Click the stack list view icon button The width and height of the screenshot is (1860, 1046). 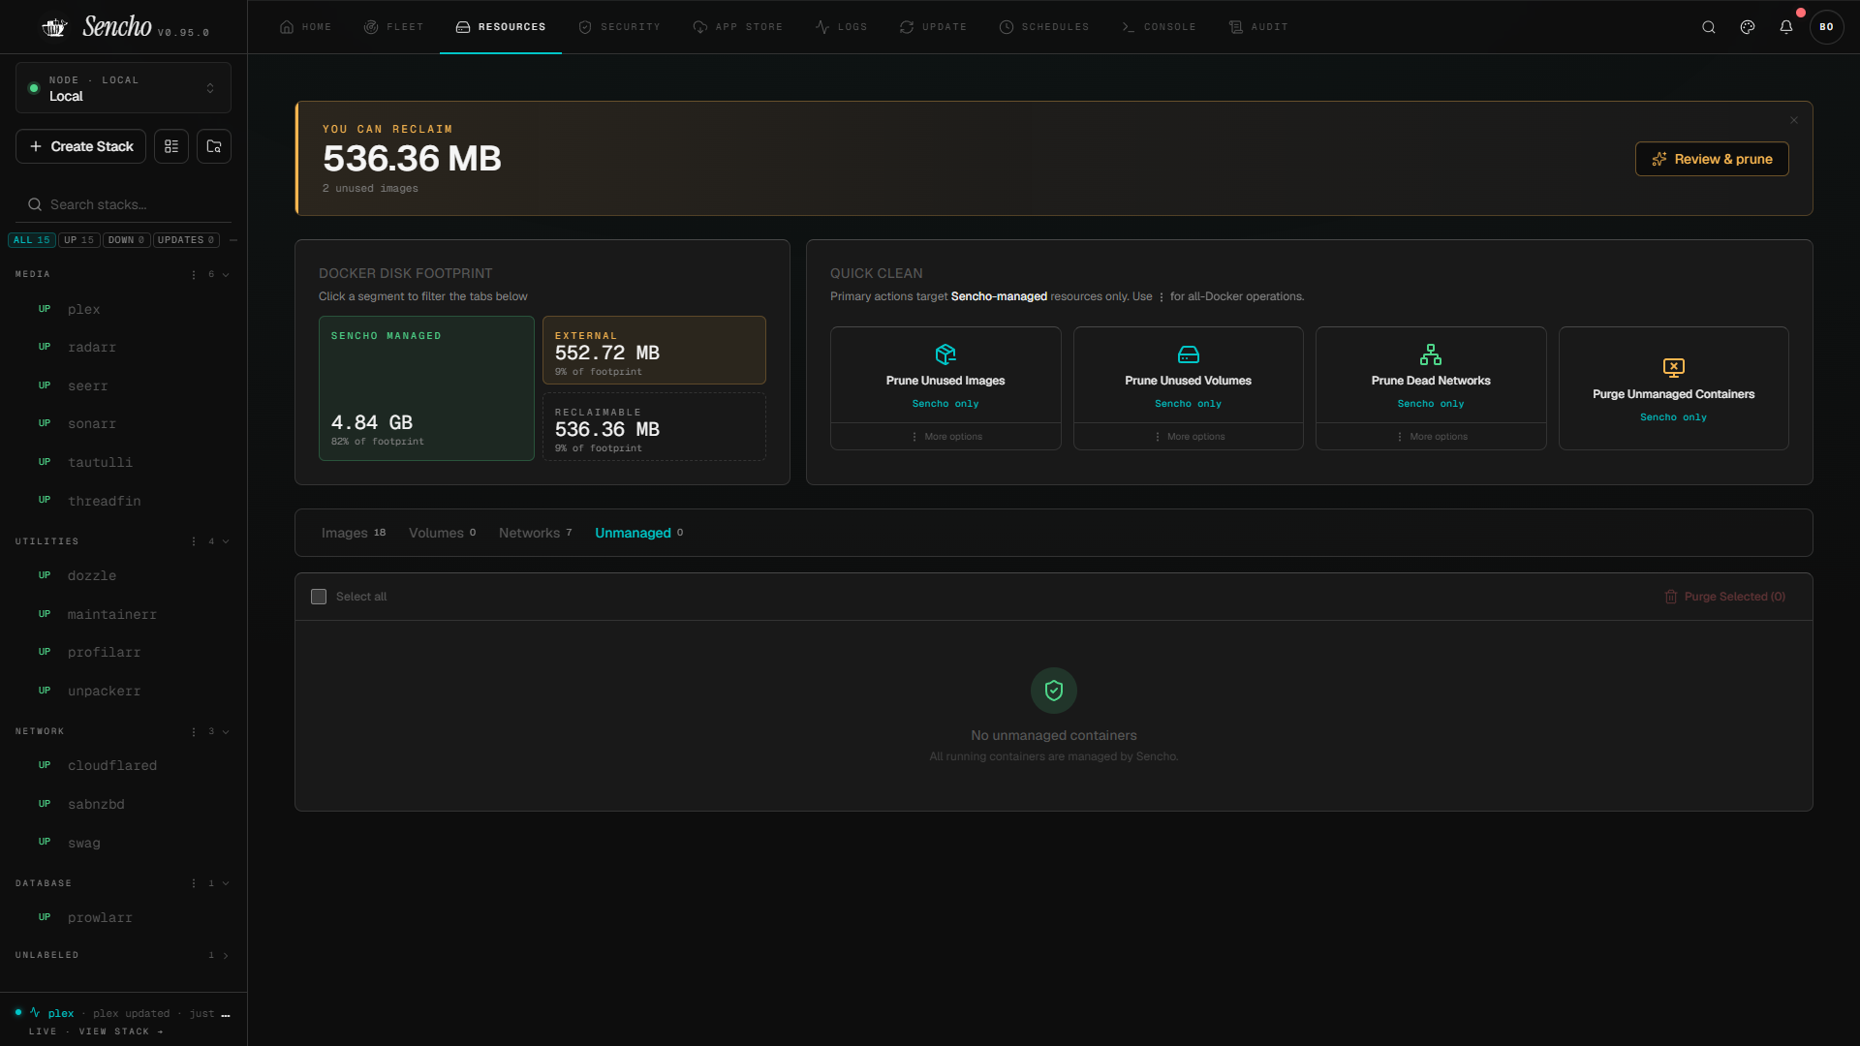171,146
